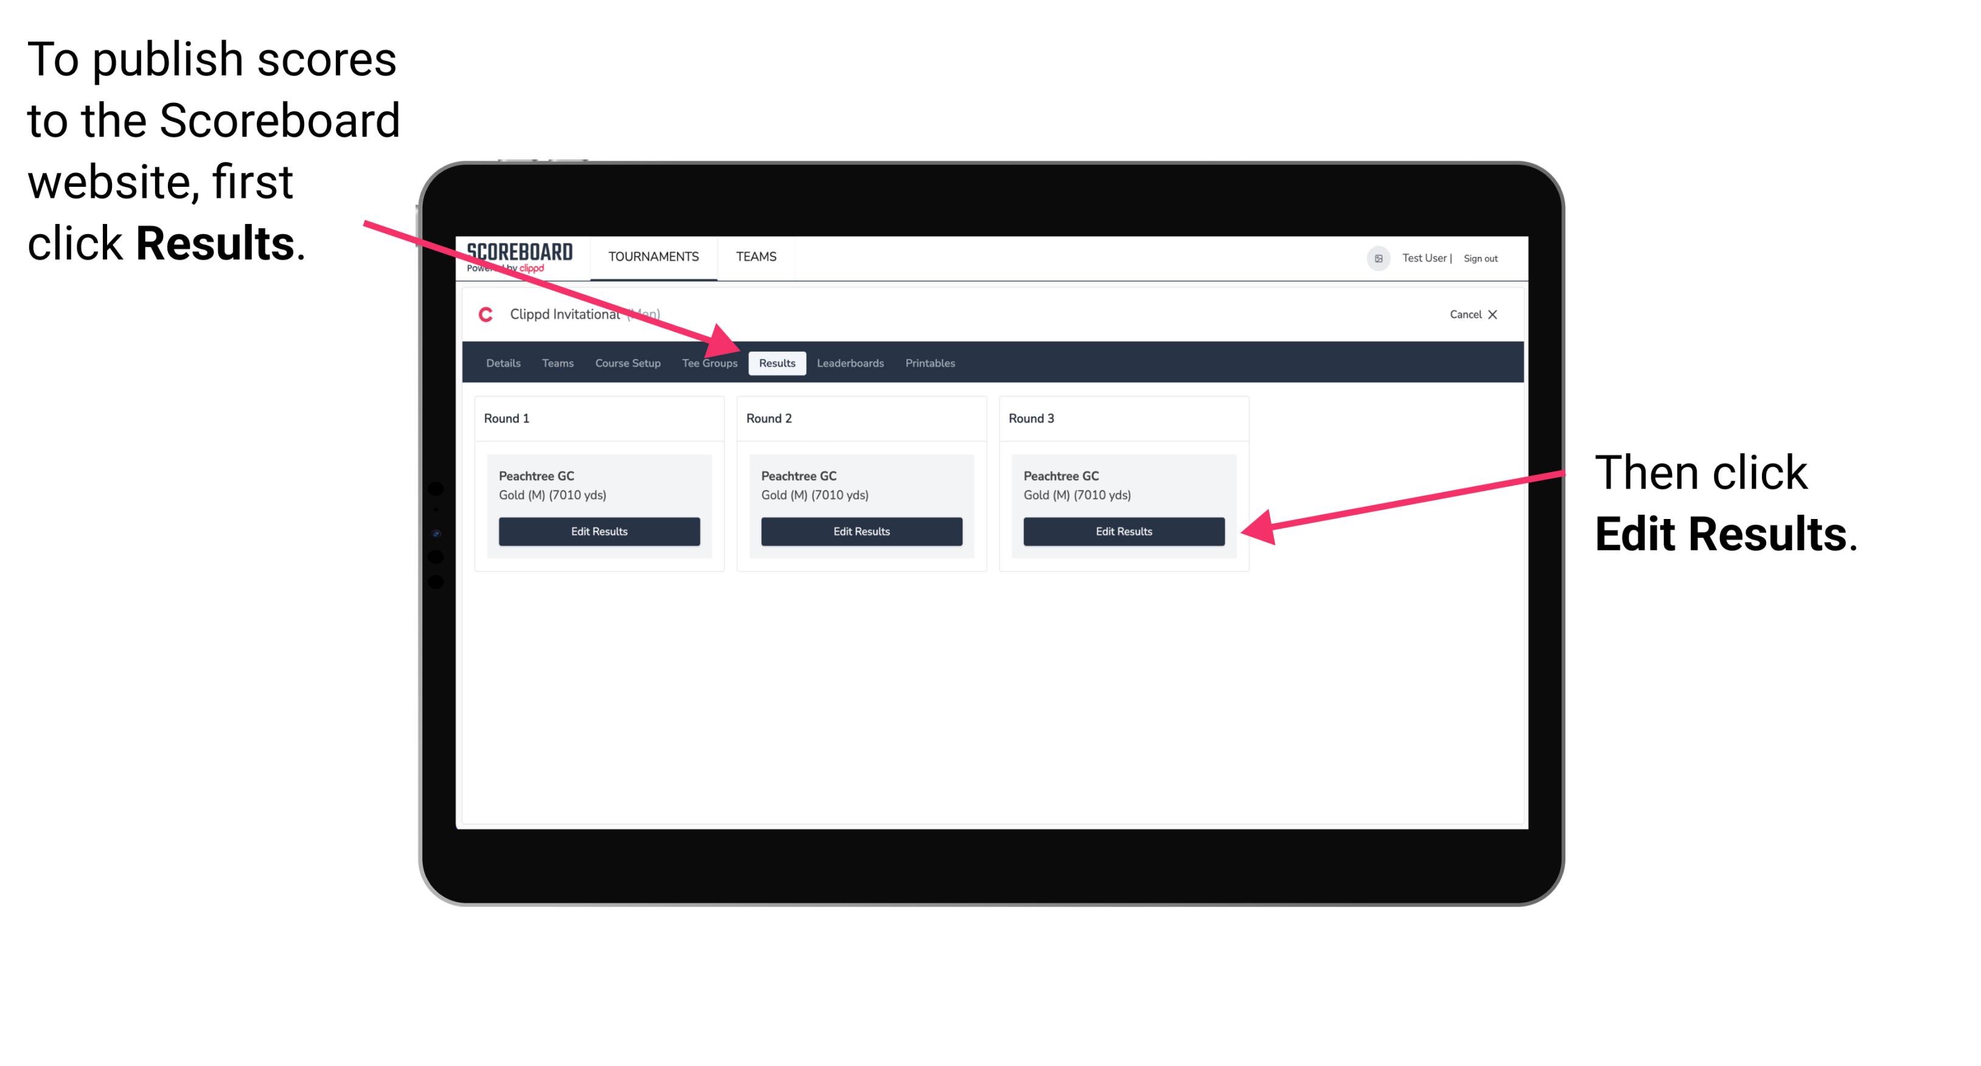Expand the Course Setup tab
The image size is (1981, 1066).
click(x=626, y=364)
